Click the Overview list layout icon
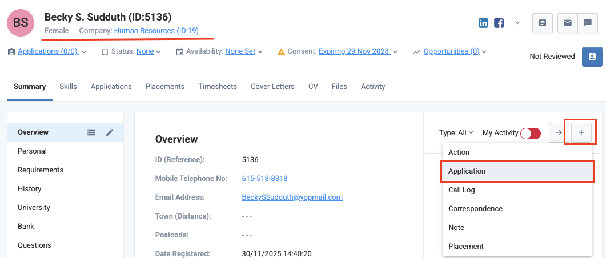 [x=91, y=132]
